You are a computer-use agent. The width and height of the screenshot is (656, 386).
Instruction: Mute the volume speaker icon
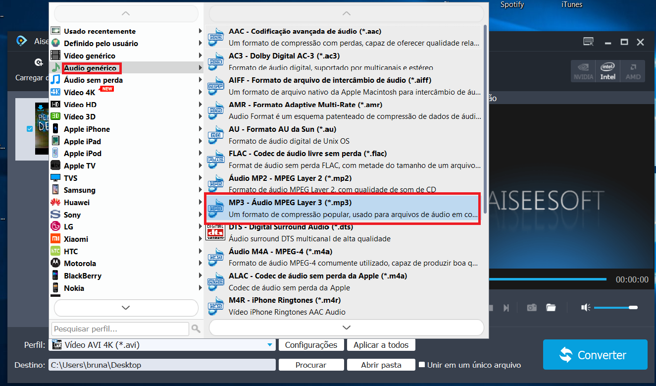586,308
